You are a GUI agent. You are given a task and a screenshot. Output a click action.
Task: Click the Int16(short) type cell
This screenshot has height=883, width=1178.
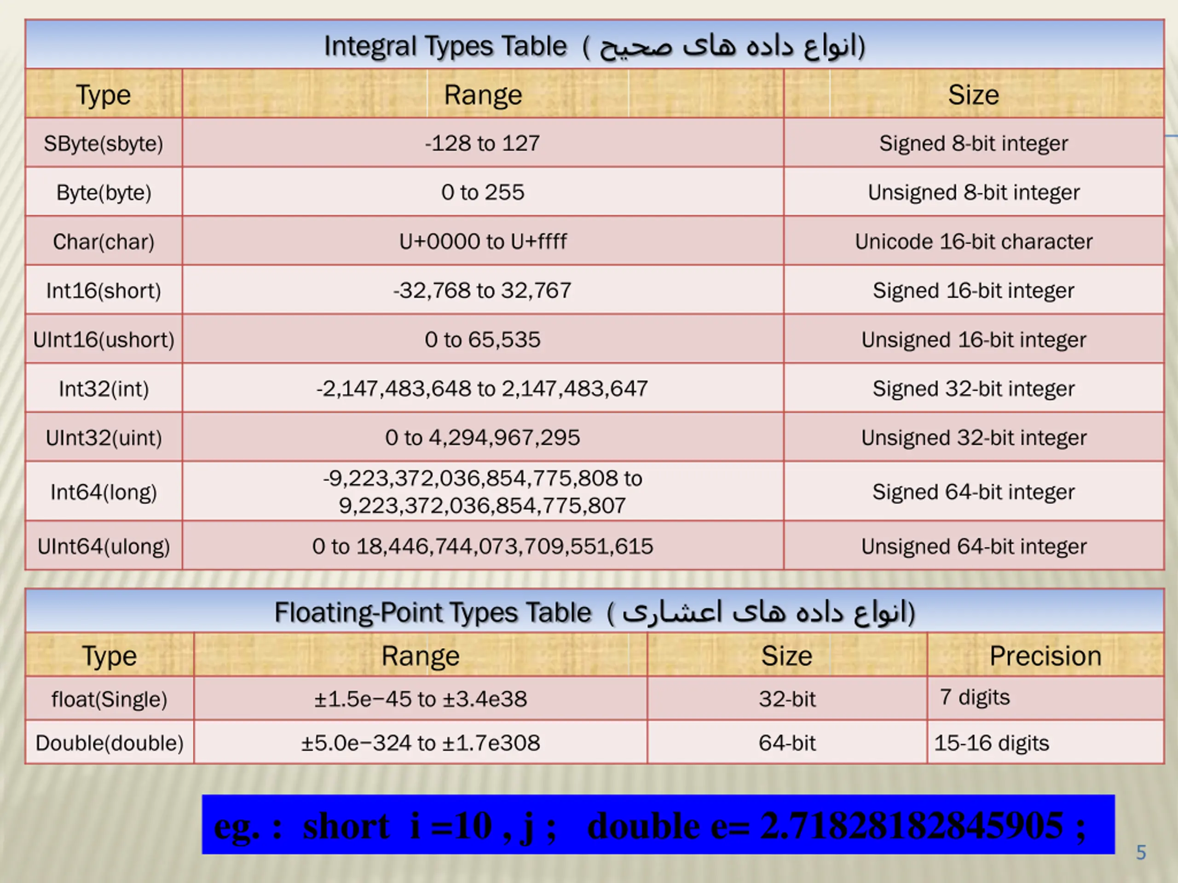click(x=104, y=290)
